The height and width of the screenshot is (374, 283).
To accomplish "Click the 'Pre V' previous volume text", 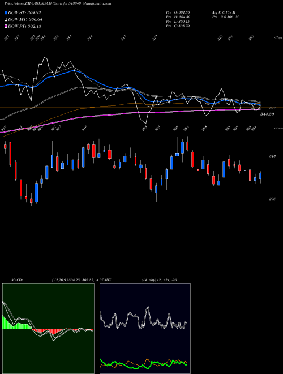I will (x=225, y=17).
